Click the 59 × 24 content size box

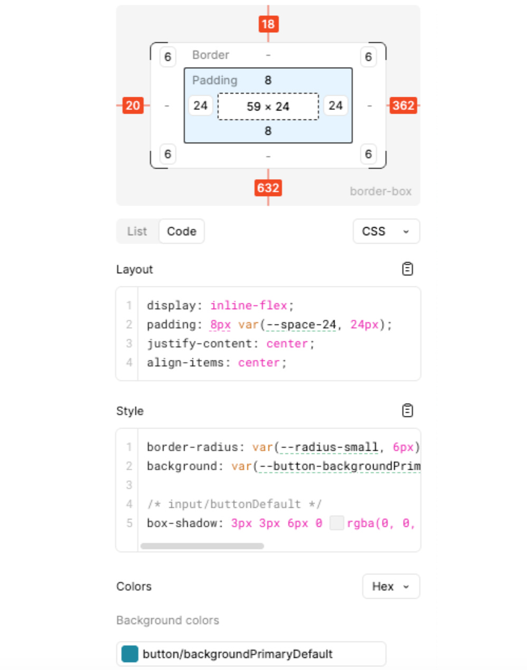tap(268, 107)
